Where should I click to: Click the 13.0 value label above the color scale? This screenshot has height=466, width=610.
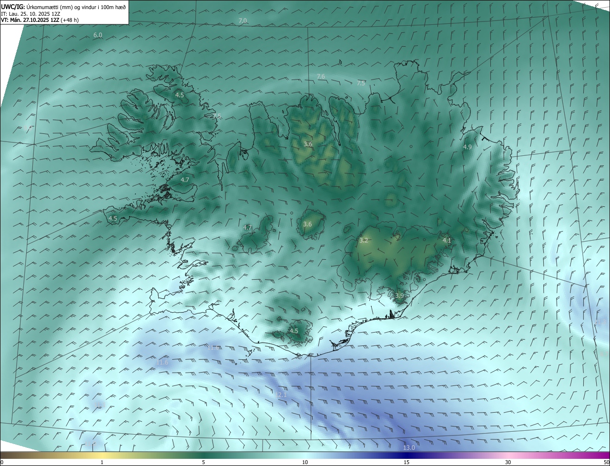point(409,447)
